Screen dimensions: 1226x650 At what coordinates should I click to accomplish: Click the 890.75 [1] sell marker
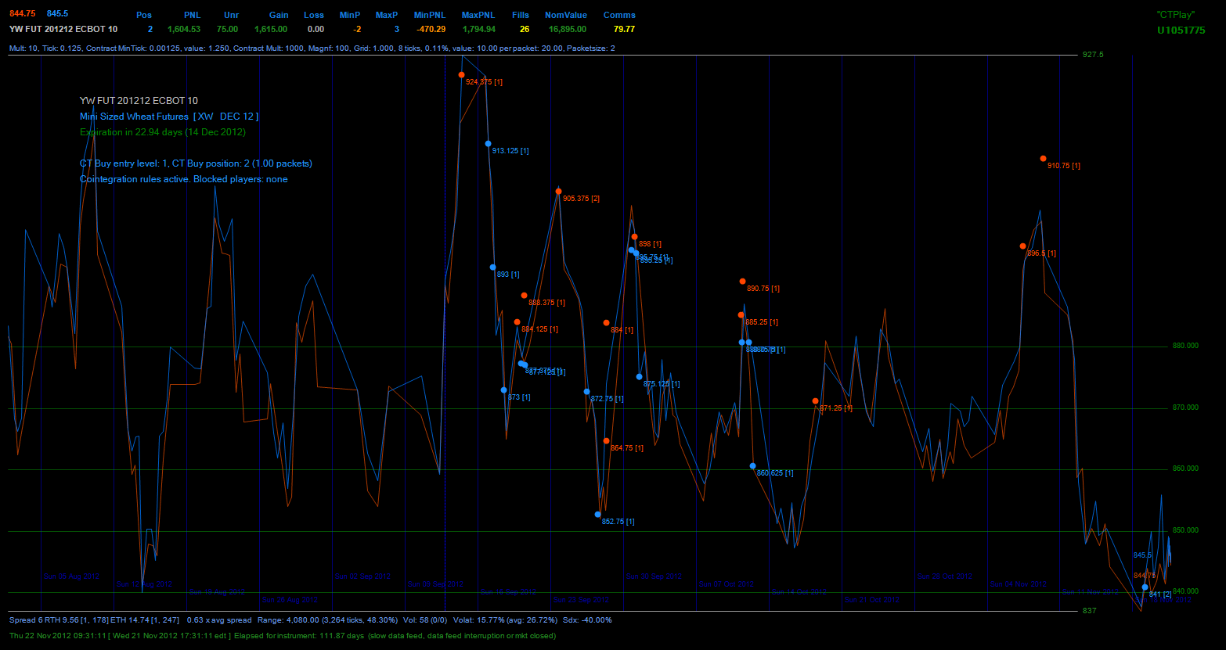pos(742,282)
